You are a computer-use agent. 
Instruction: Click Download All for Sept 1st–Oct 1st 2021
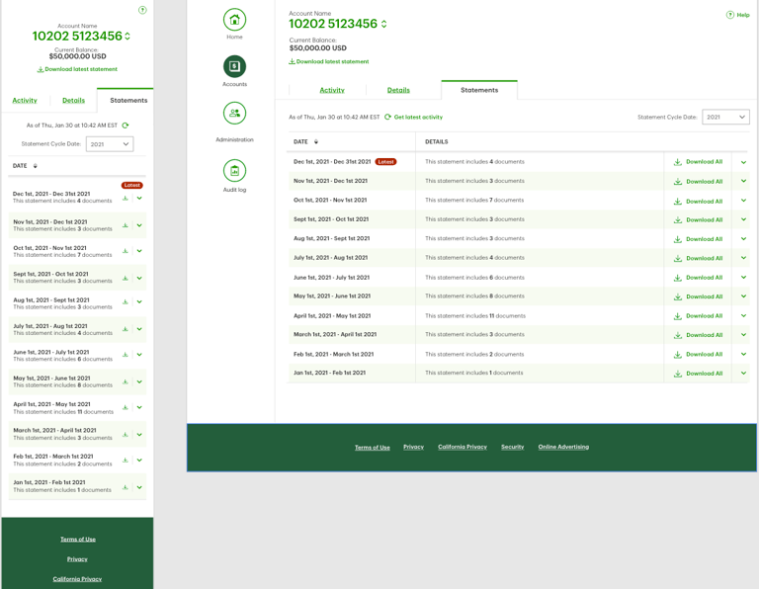698,219
